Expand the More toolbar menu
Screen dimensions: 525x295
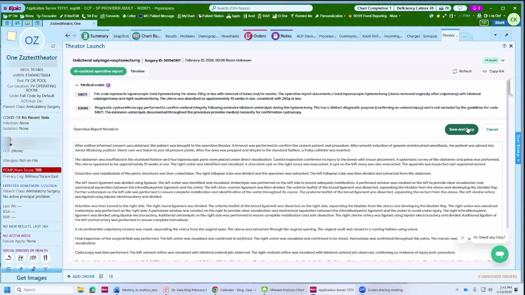tap(395, 16)
